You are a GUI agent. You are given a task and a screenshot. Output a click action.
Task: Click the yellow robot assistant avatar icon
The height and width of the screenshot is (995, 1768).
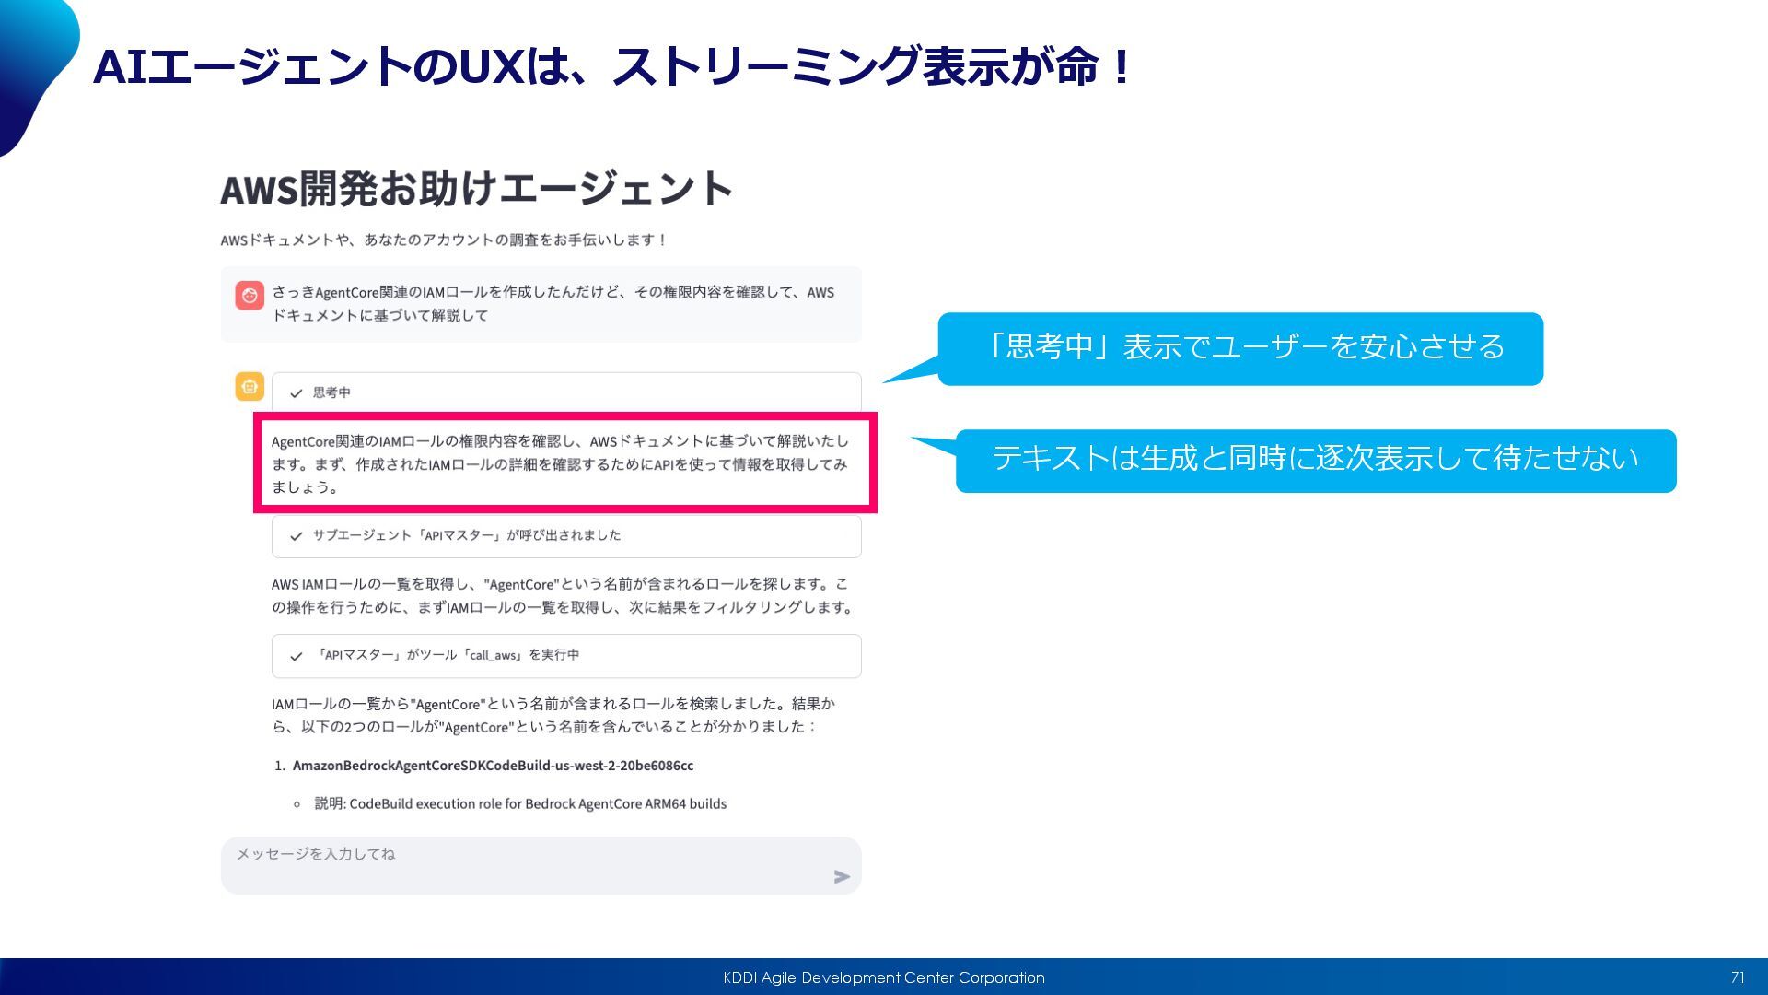250,387
